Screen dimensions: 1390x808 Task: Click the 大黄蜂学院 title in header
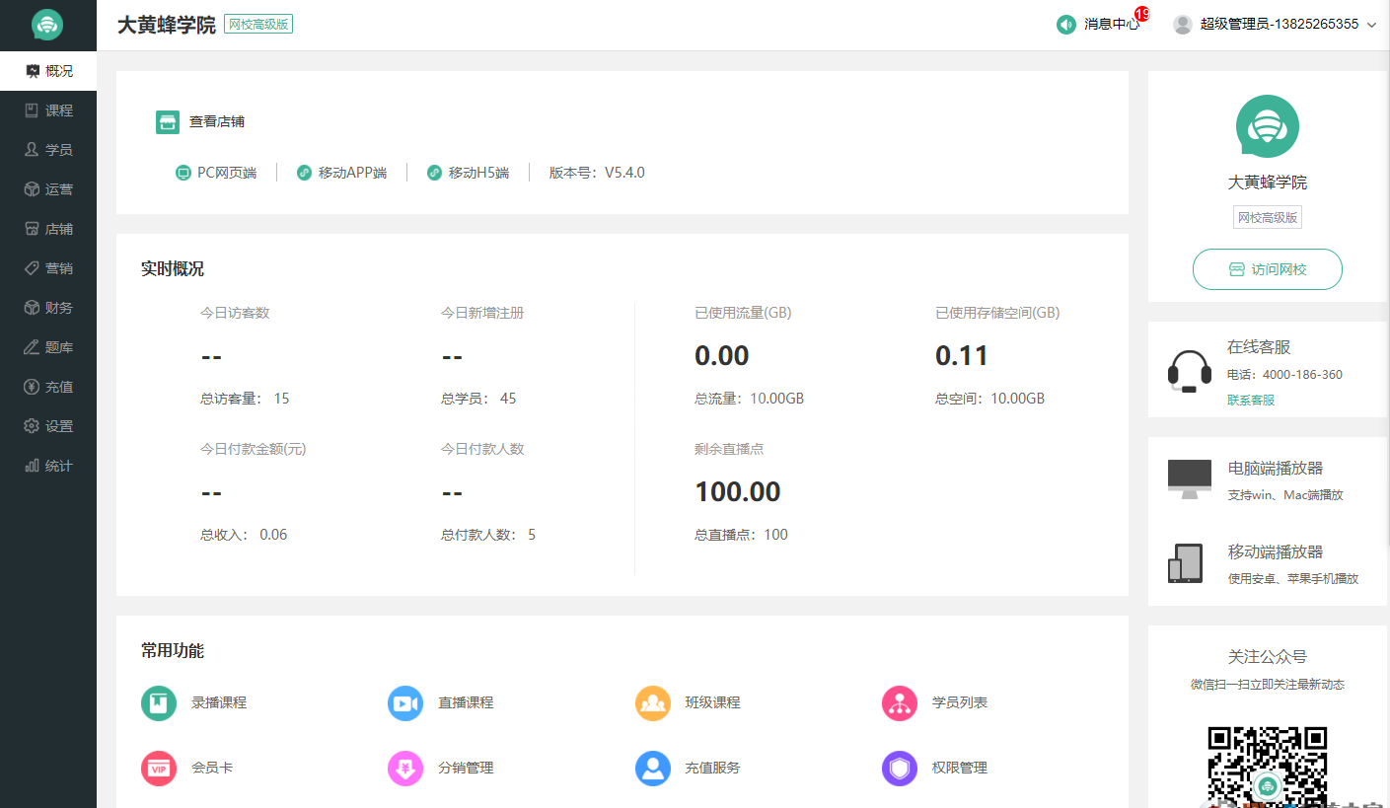[166, 25]
